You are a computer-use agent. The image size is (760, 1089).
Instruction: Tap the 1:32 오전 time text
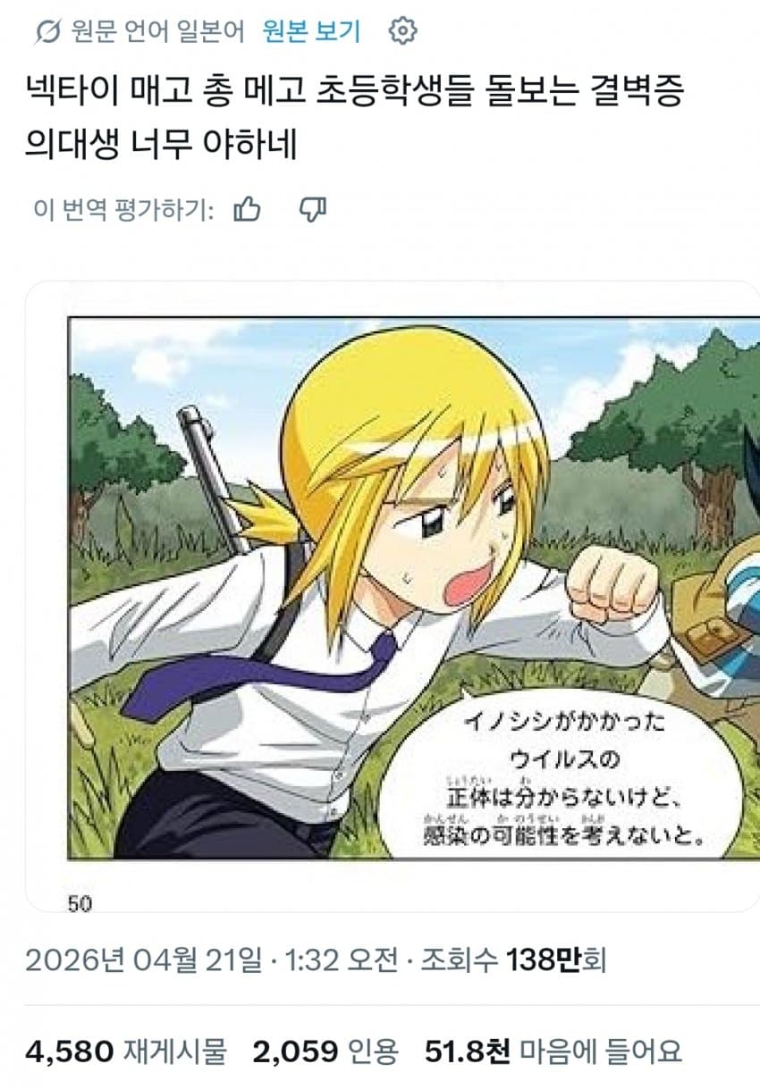(x=339, y=960)
